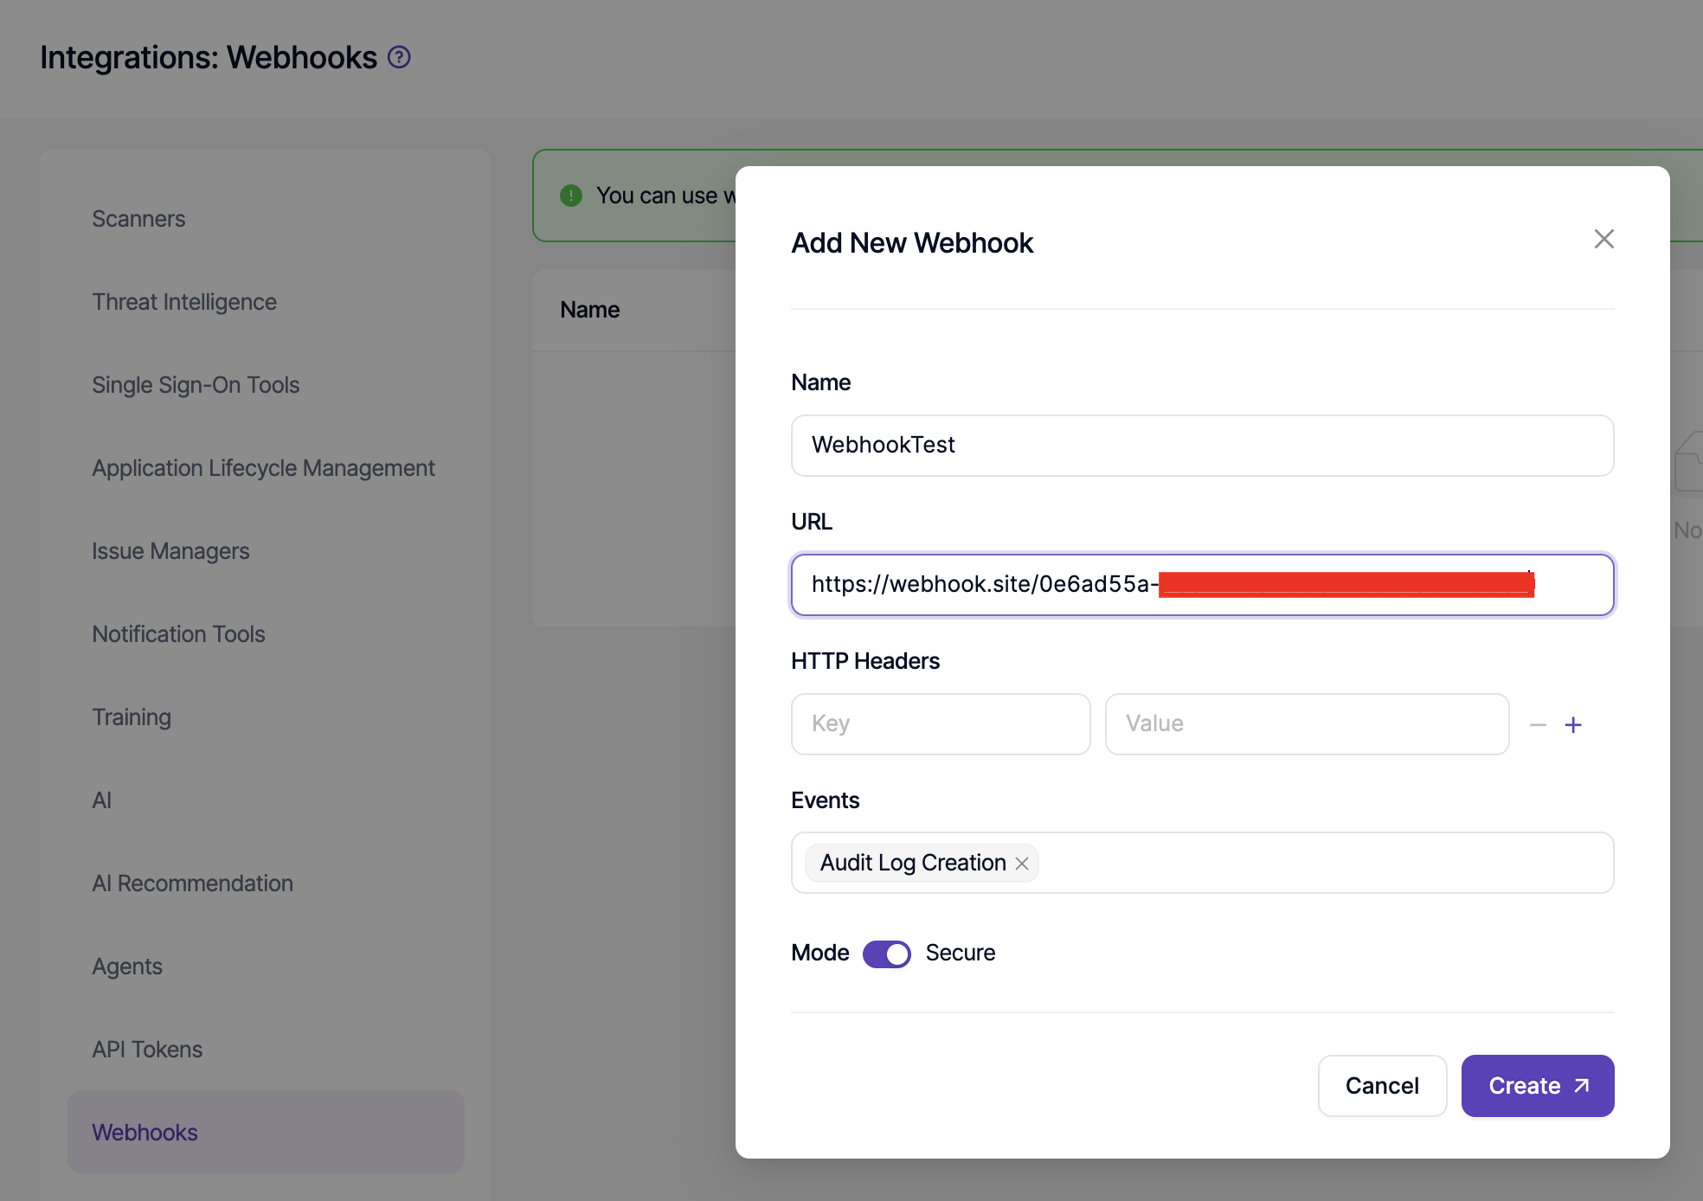Screen dimensions: 1703x1201
Task: Open Scanners in the sidebar
Action: (138, 219)
